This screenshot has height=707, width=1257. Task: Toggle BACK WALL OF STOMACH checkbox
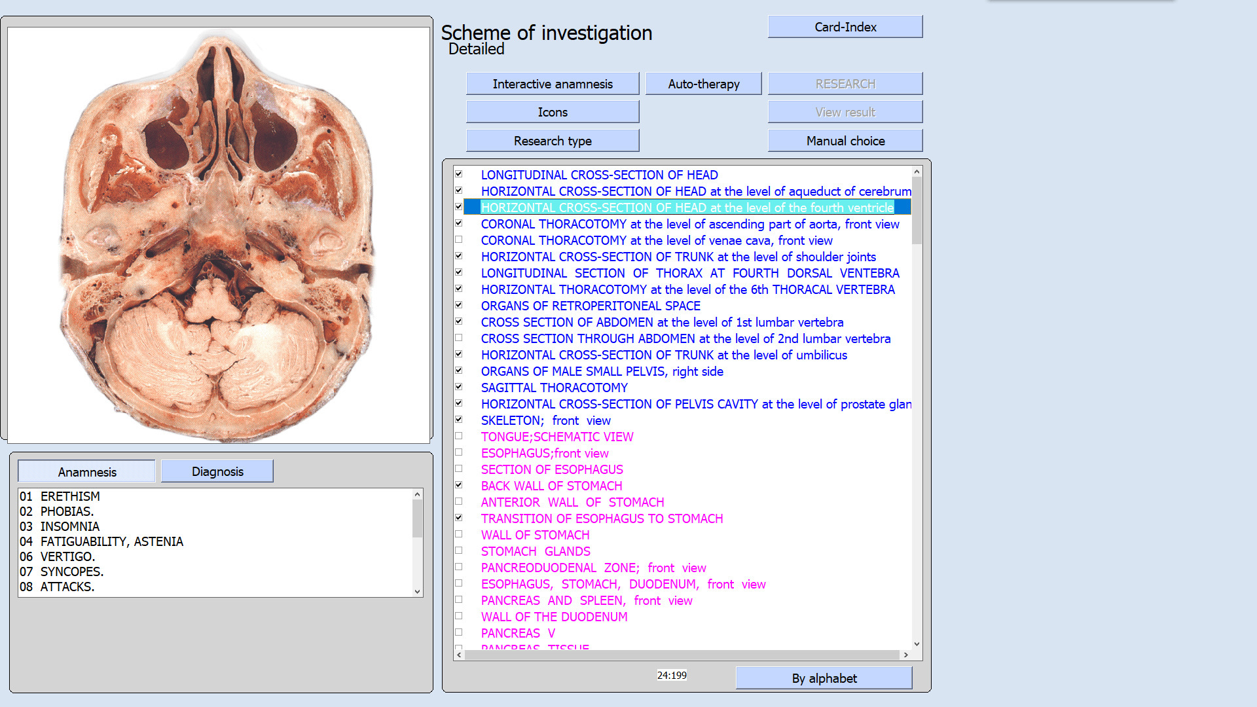(459, 485)
